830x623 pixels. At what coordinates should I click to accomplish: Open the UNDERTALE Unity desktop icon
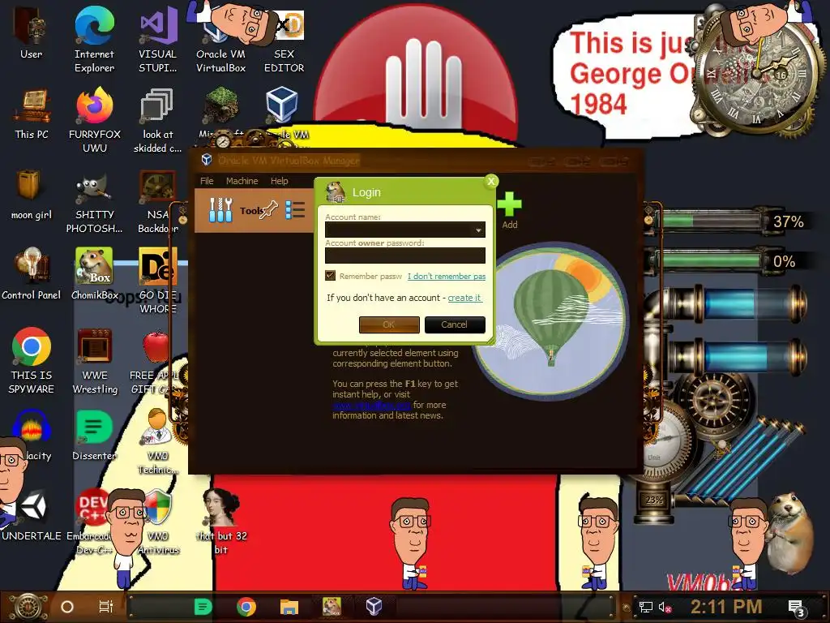coord(32,515)
